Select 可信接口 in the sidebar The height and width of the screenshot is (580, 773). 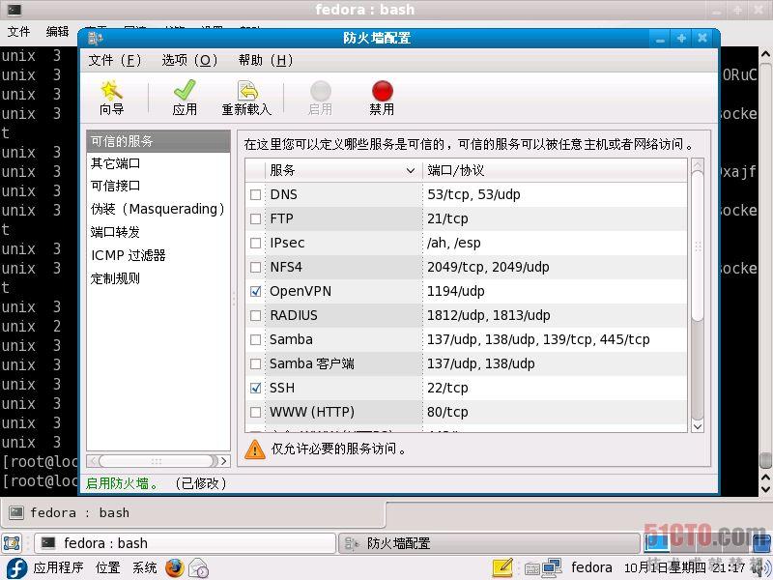coord(158,186)
